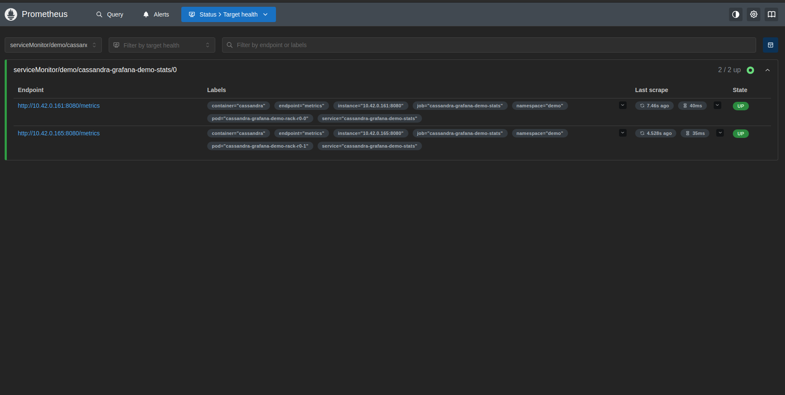785x395 pixels.
Task: Click the 7.46s ago last scrape badge
Action: click(x=654, y=106)
